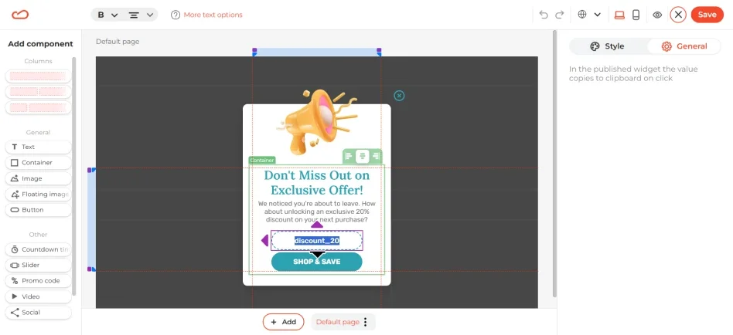
Task: Click the popup's round close icon
Action: coord(399,96)
